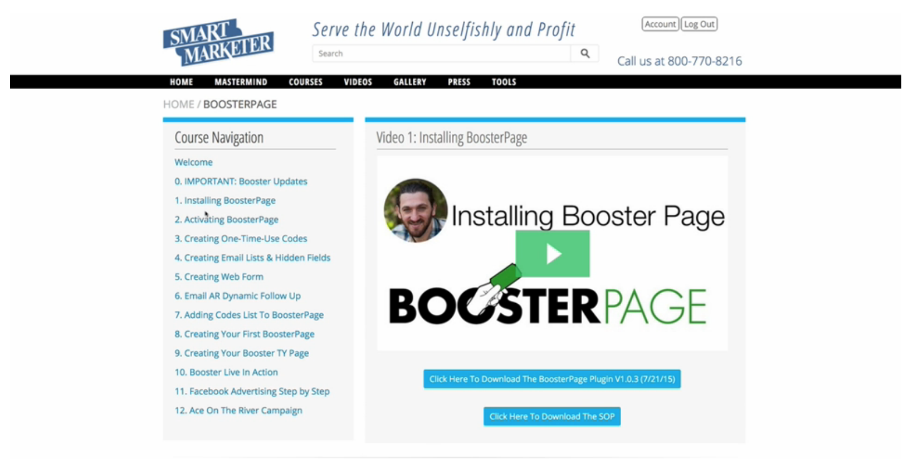Download the BoosterPage Plugin V1.0.3

pos(552,379)
